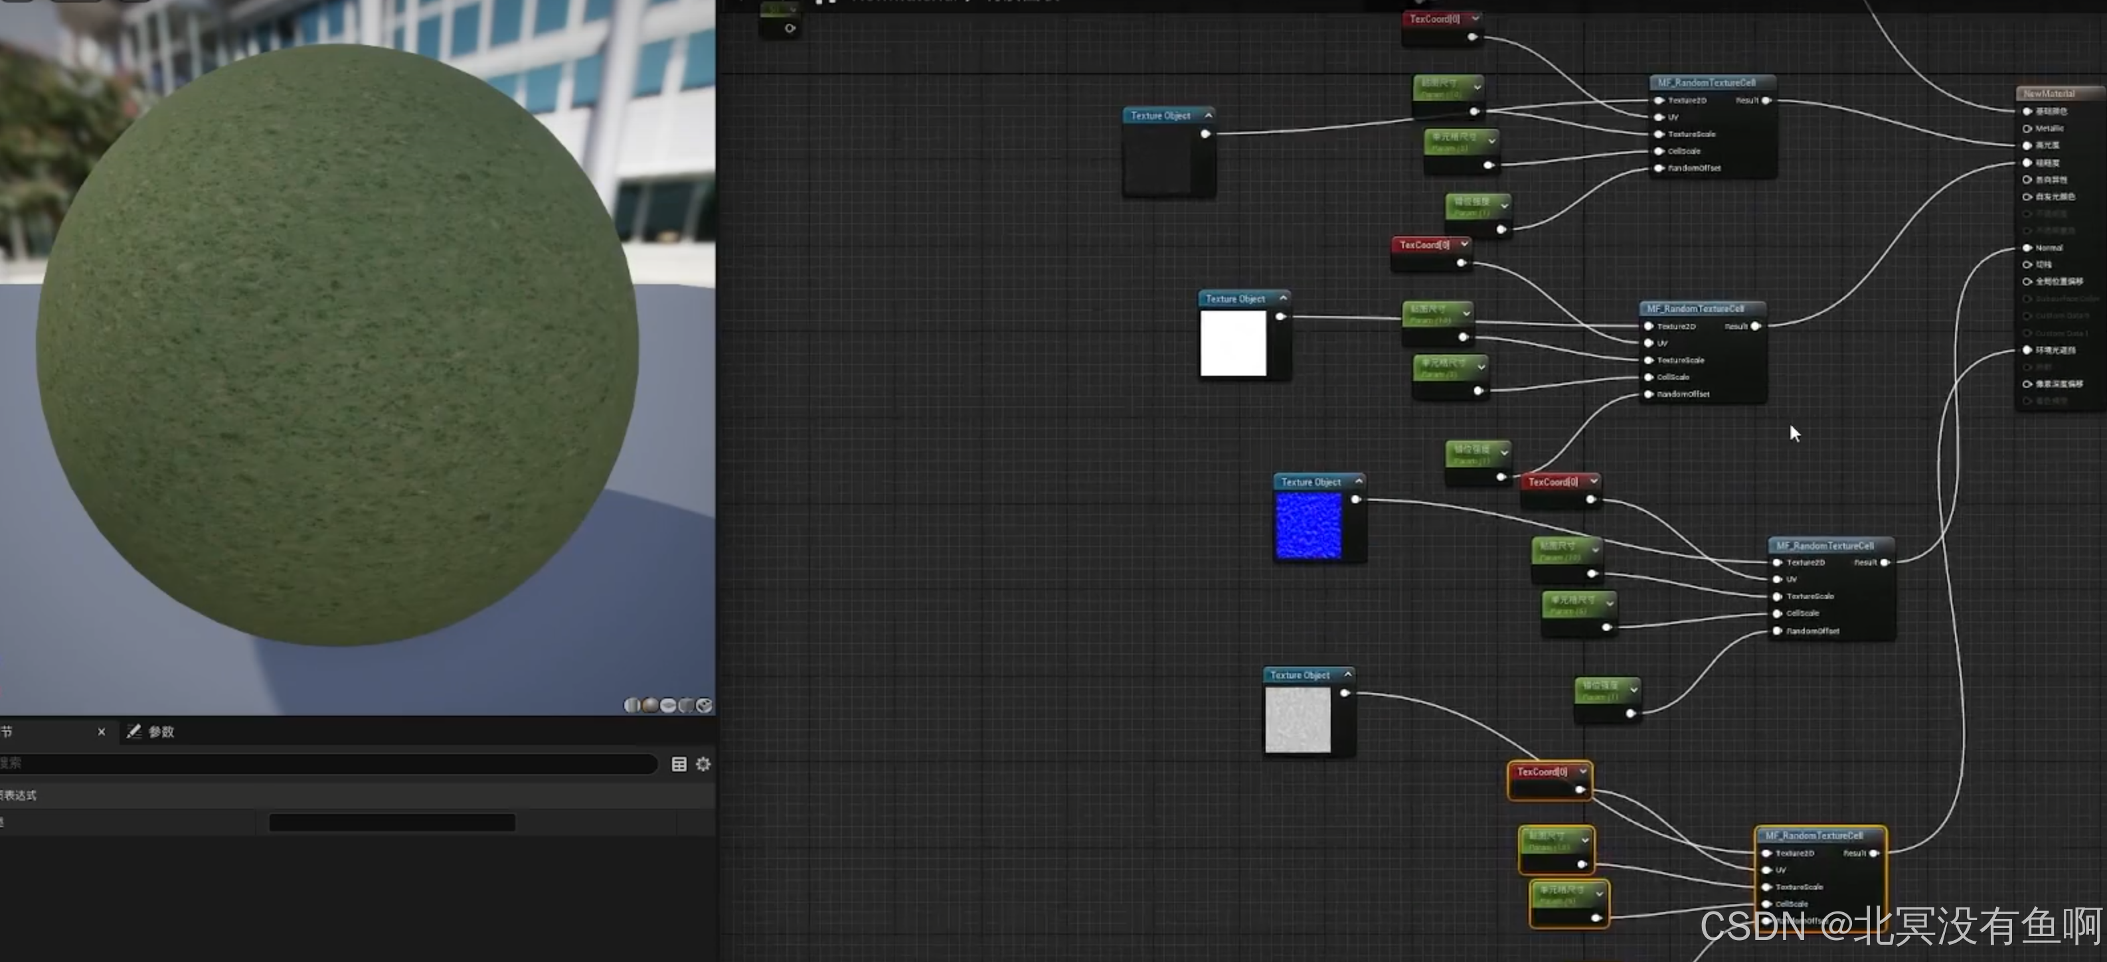Select the plane preview mesh icon
The image size is (2107, 962).
point(668,705)
